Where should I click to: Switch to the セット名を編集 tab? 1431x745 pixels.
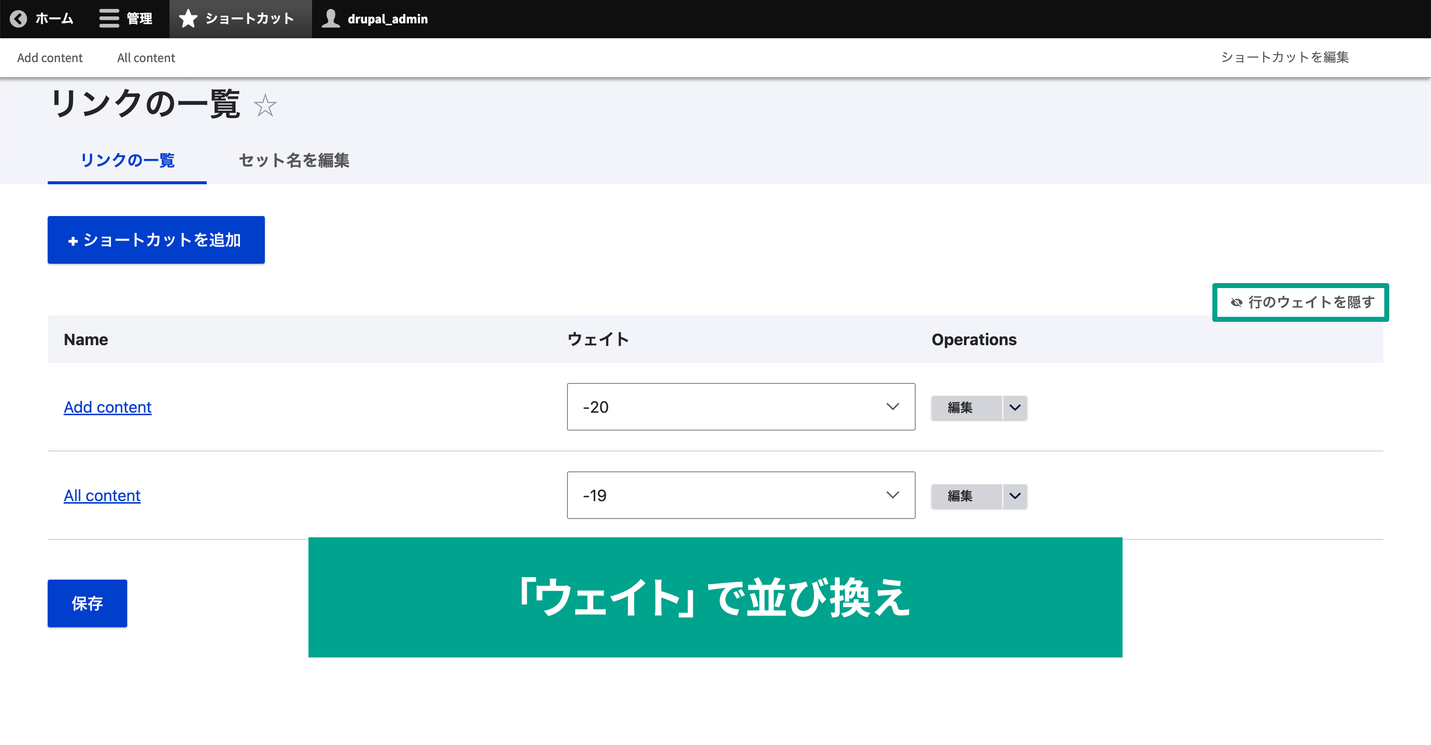[294, 160]
